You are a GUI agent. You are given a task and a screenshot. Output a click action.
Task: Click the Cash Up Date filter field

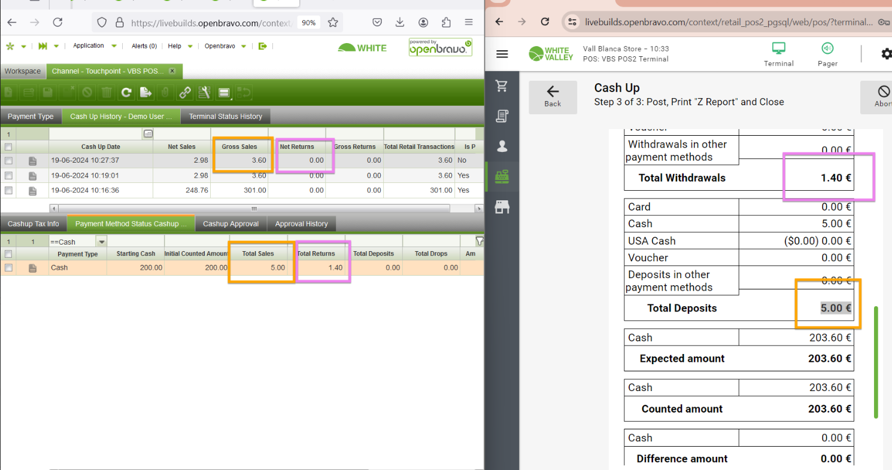96,133
